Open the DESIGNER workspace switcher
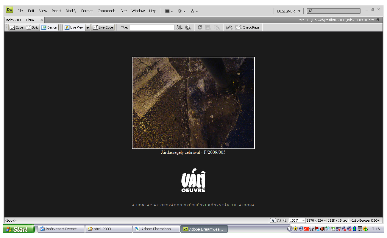The width and height of the screenshot is (387, 238). (288, 11)
